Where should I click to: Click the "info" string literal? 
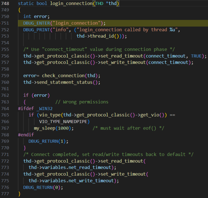click(61, 30)
